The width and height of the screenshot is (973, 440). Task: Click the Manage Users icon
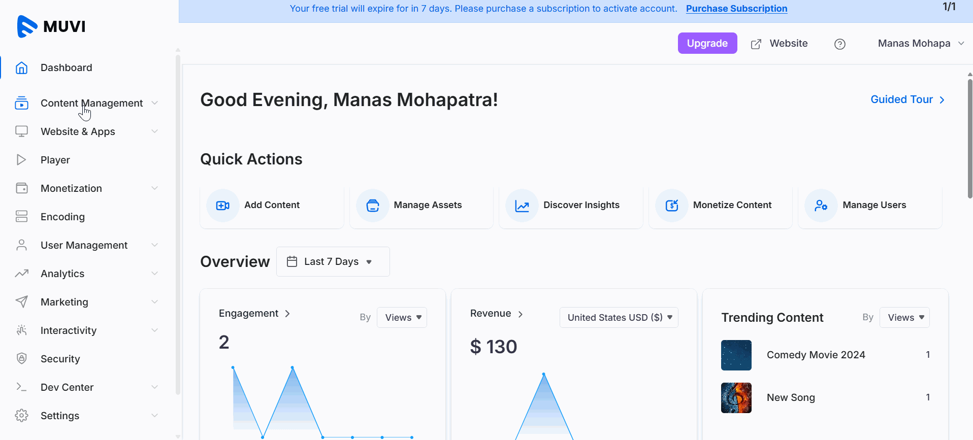tap(821, 206)
